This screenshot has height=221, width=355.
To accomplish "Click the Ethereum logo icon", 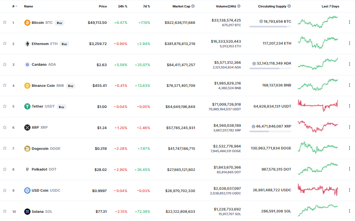I will (x=27, y=44).
